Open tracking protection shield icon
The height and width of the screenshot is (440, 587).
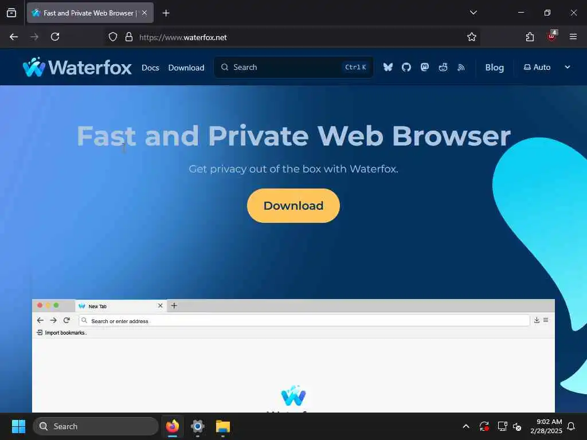(113, 37)
